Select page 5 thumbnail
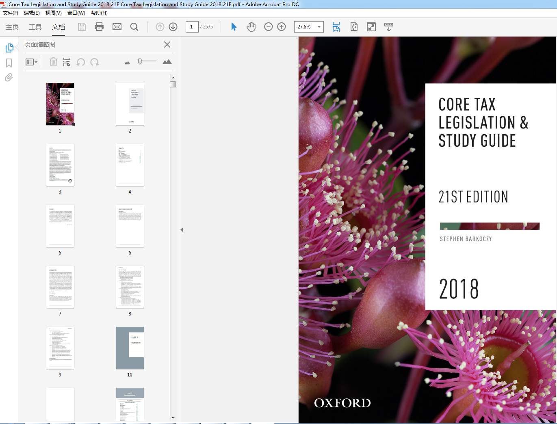This screenshot has width=557, height=424. [60, 226]
